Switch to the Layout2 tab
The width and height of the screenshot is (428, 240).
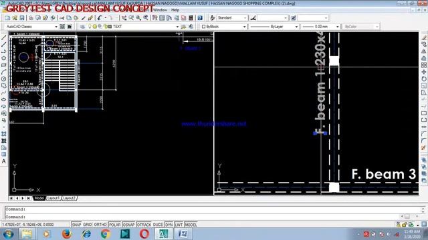pos(69,198)
